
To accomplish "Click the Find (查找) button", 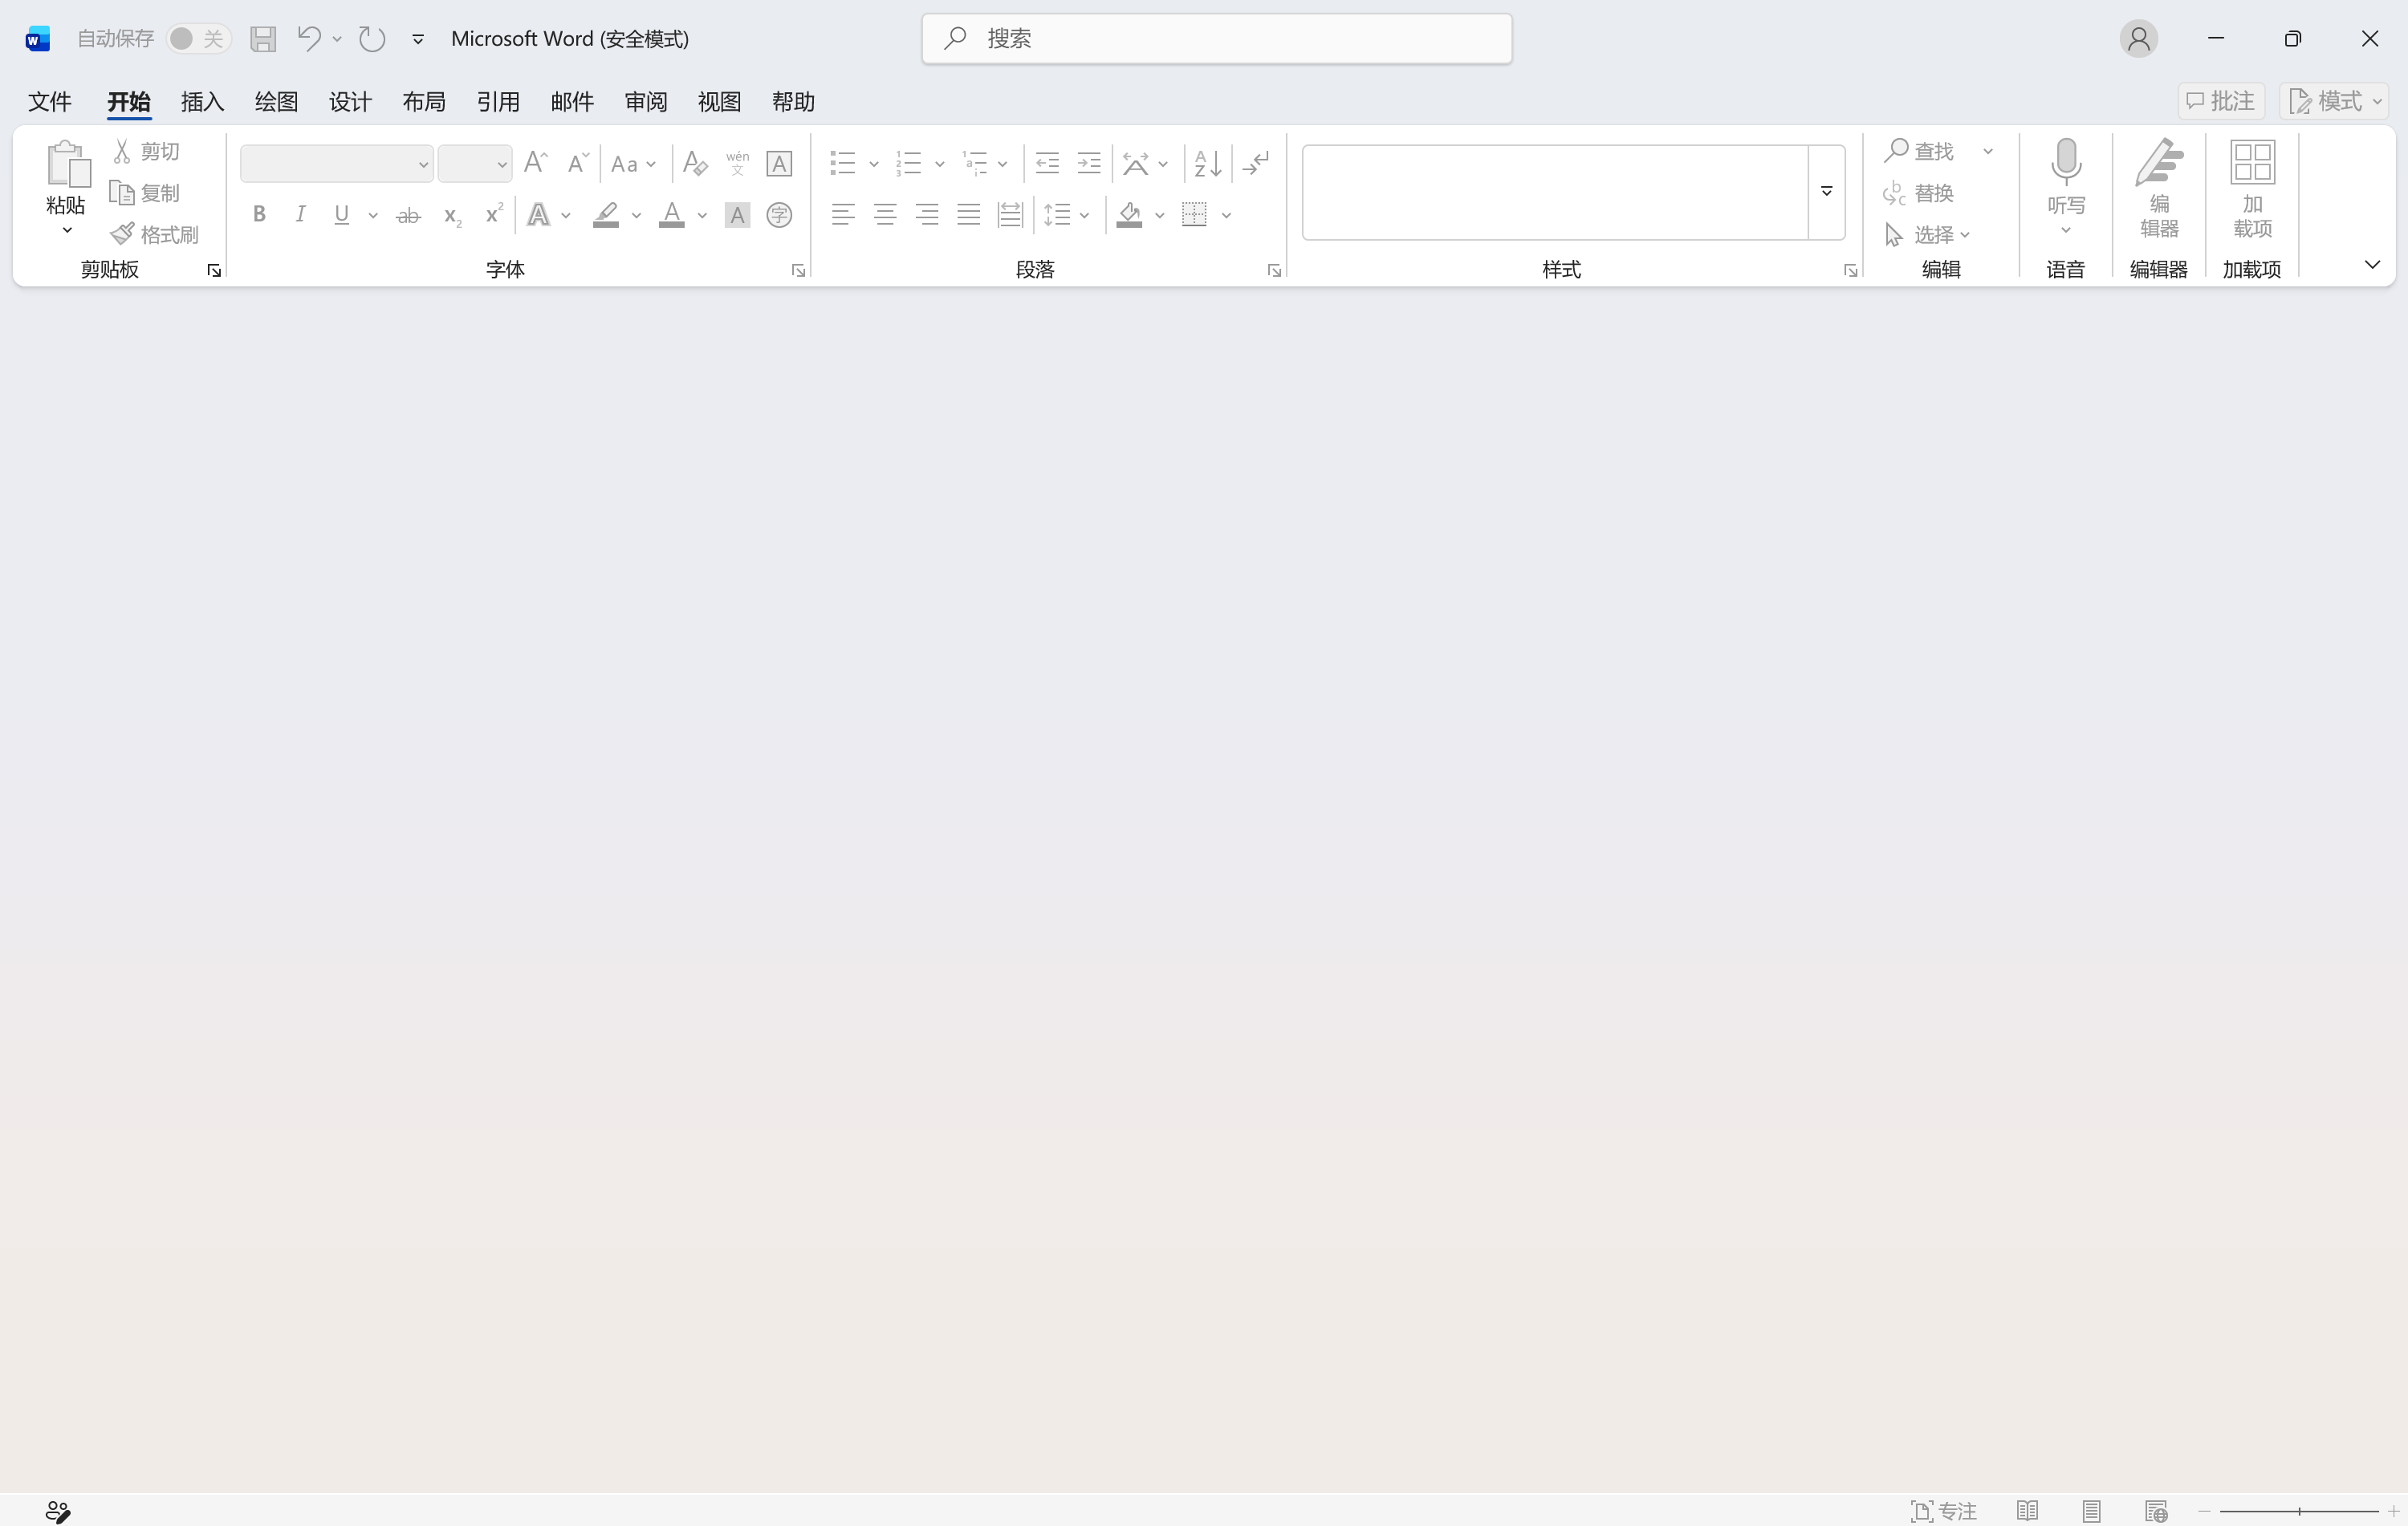I will (1919, 151).
